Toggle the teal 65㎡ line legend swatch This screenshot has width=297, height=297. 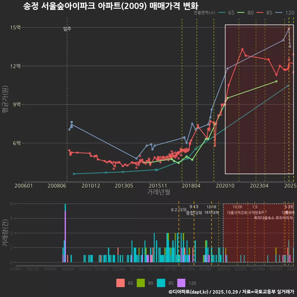click(222, 13)
